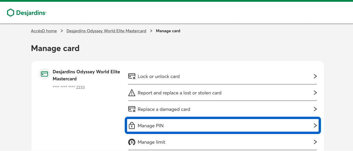Click the green credit card icon
The height and width of the screenshot is (151, 353).
[44, 74]
